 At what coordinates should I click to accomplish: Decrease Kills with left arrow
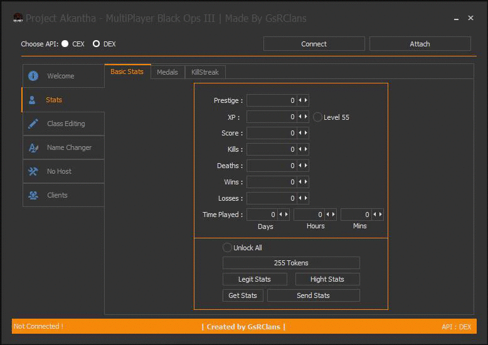[300, 149]
